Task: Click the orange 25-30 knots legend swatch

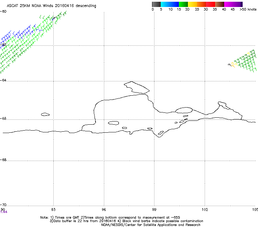Action: pos(202,4)
